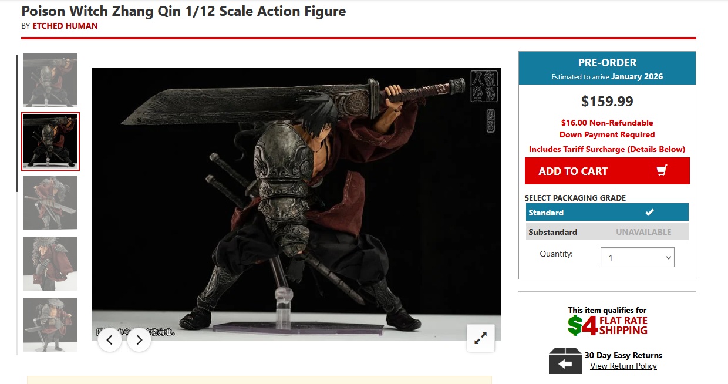Click the shopping cart icon on Add to Cart
The image size is (728, 384).
662,171
